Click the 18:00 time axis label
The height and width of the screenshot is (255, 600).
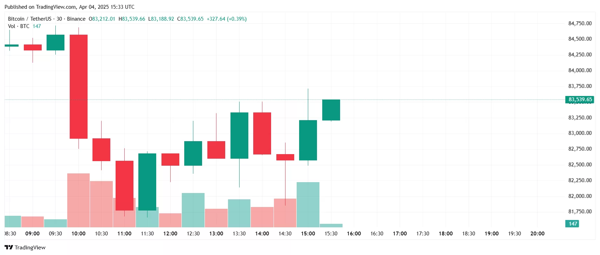click(x=446, y=234)
